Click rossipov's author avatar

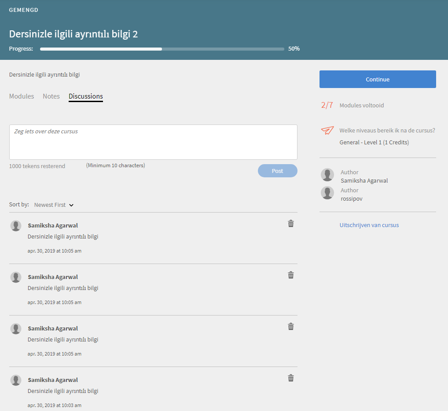pyautogui.click(x=327, y=193)
